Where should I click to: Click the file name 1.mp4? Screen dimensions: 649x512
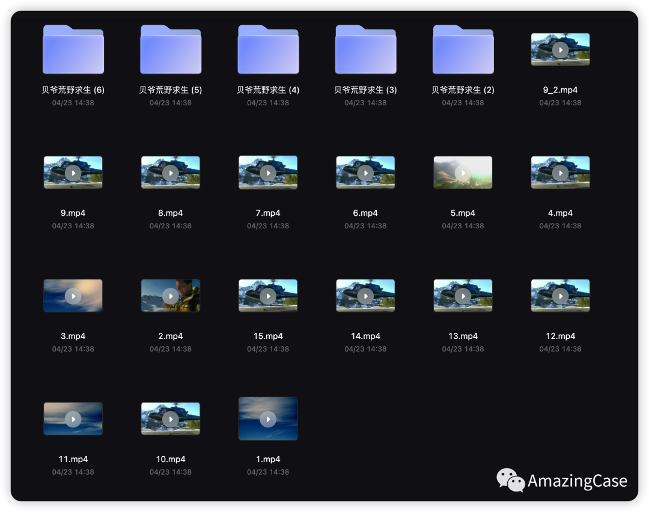coord(268,459)
